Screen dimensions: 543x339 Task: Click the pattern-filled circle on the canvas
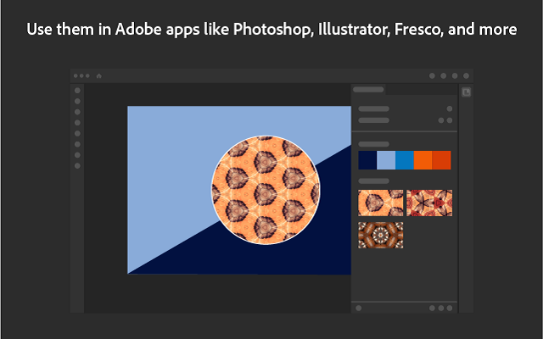(x=266, y=190)
